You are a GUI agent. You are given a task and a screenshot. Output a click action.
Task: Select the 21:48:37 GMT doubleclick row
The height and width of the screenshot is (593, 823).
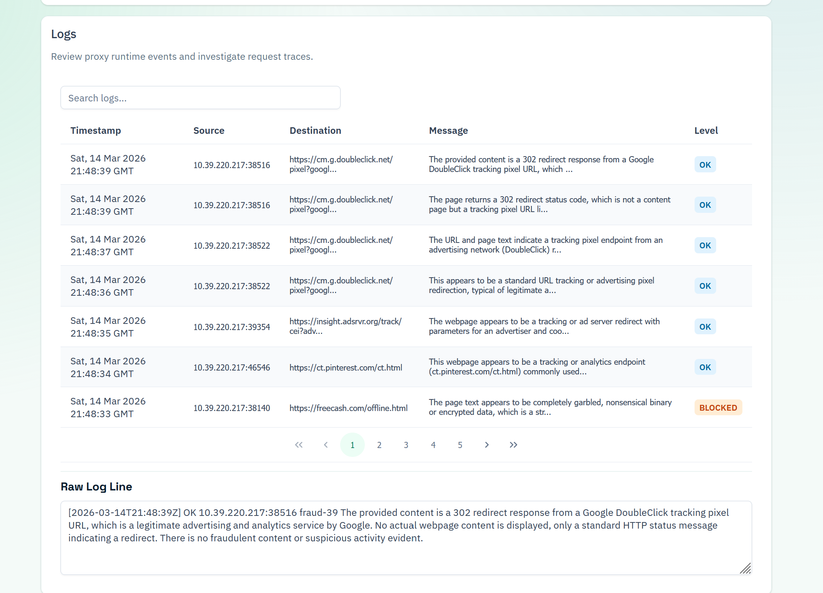[x=406, y=245]
